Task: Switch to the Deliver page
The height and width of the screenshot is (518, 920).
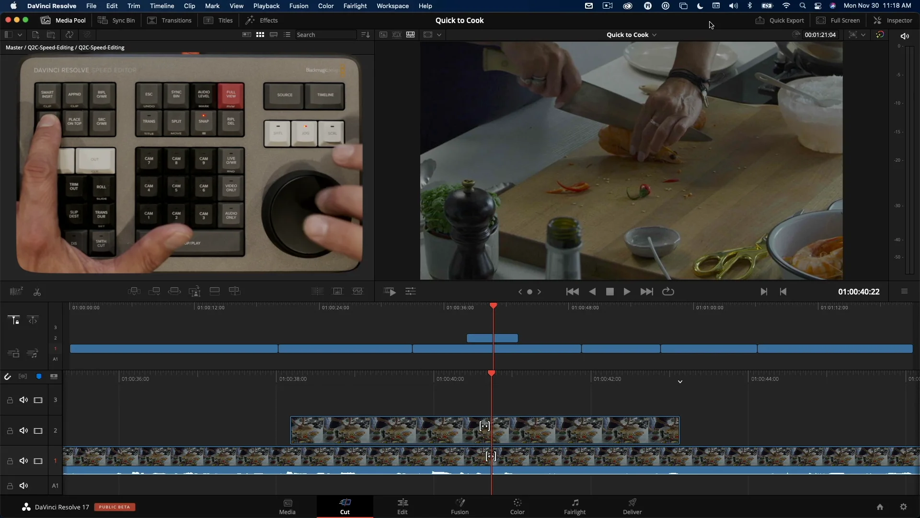Action: coord(632,506)
